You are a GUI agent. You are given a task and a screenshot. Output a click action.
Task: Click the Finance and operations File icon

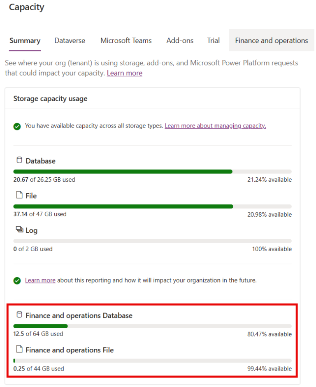[19, 349]
